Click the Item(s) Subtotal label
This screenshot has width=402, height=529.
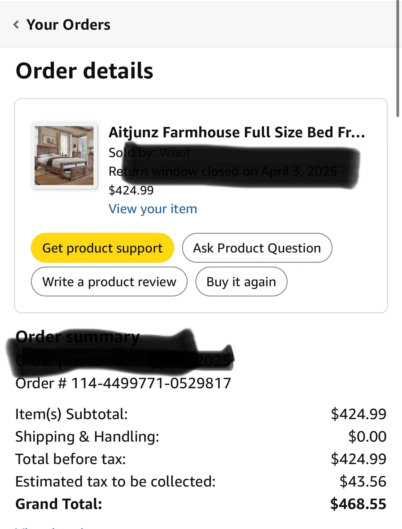click(x=72, y=414)
